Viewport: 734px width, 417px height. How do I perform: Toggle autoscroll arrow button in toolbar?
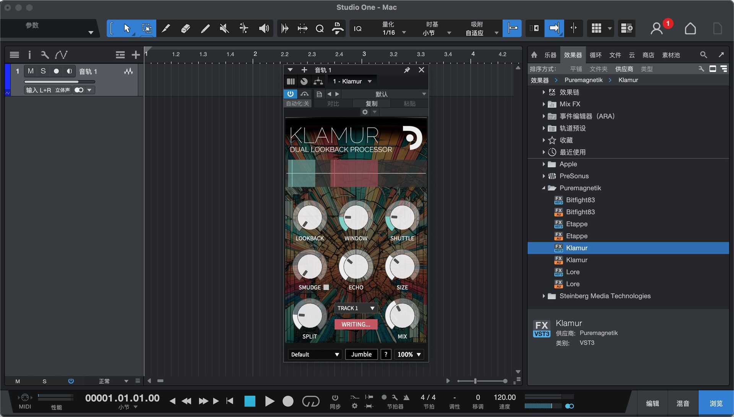(554, 28)
